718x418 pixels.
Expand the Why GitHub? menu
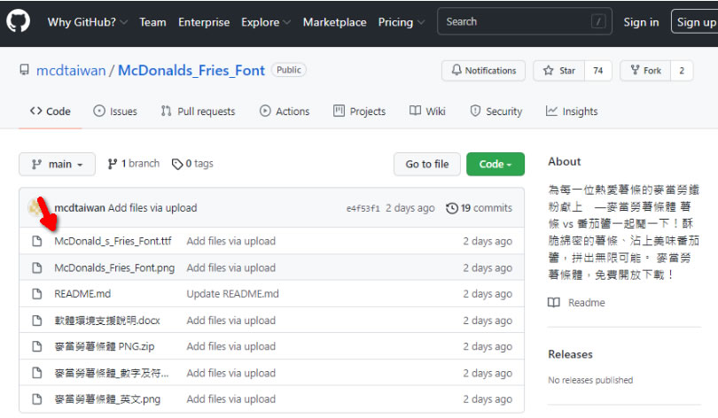click(x=88, y=22)
